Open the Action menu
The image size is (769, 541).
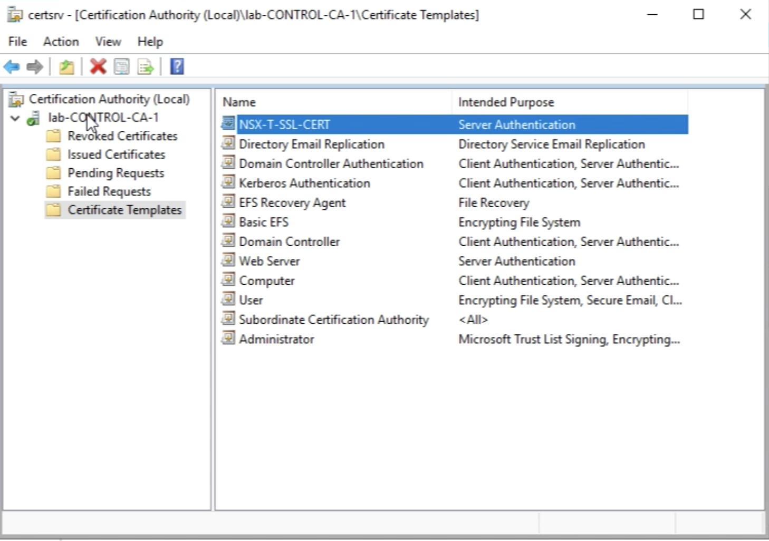(x=61, y=42)
